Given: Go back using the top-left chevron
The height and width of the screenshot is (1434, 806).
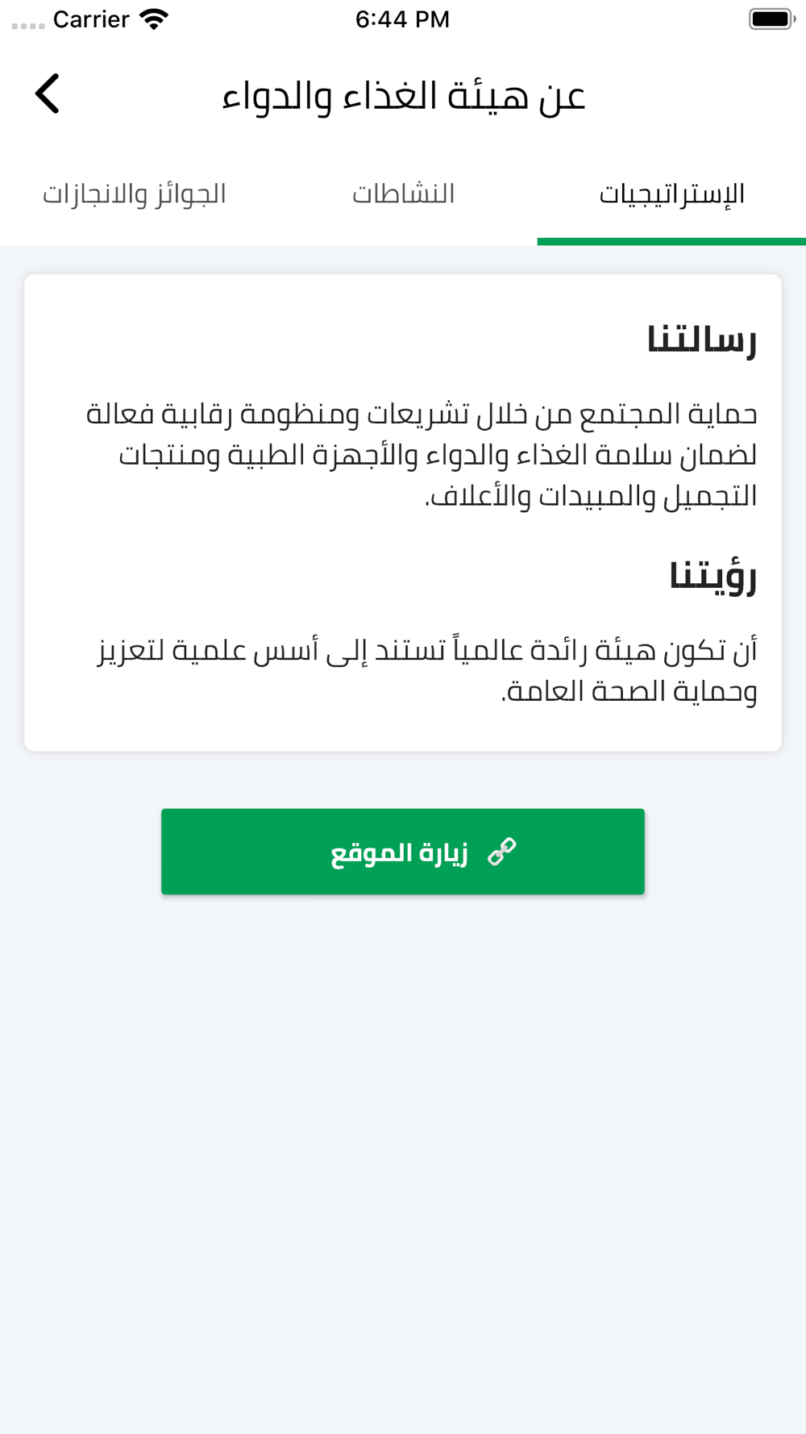Looking at the screenshot, I should point(48,94).
